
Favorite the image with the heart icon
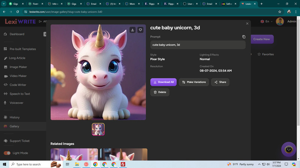point(140,30)
